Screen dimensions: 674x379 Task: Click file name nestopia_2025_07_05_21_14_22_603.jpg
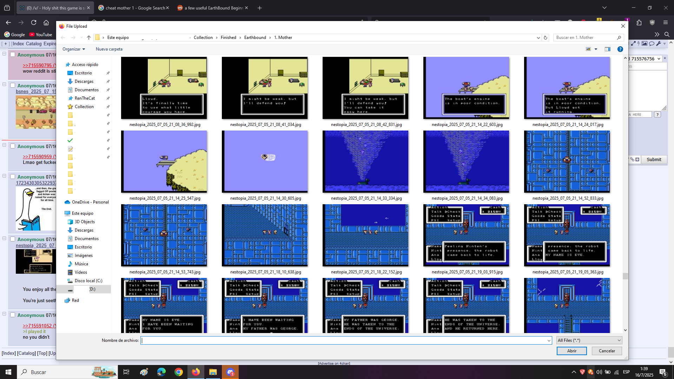pos(467,125)
